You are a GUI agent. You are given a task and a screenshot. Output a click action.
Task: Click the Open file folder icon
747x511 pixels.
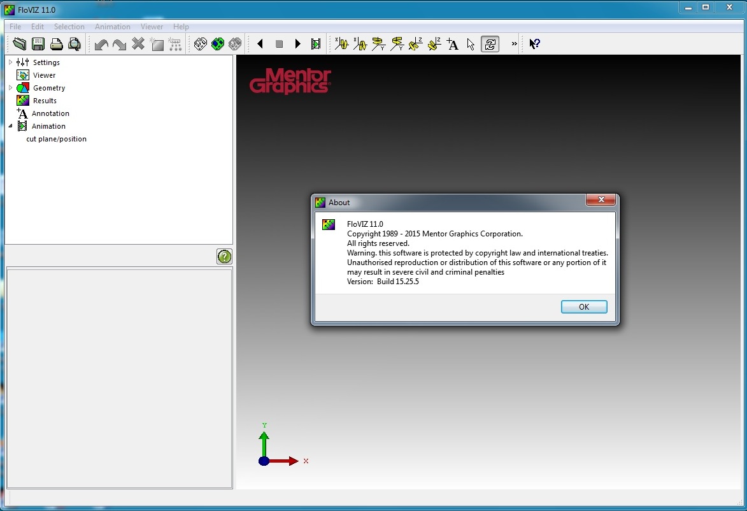(20, 44)
